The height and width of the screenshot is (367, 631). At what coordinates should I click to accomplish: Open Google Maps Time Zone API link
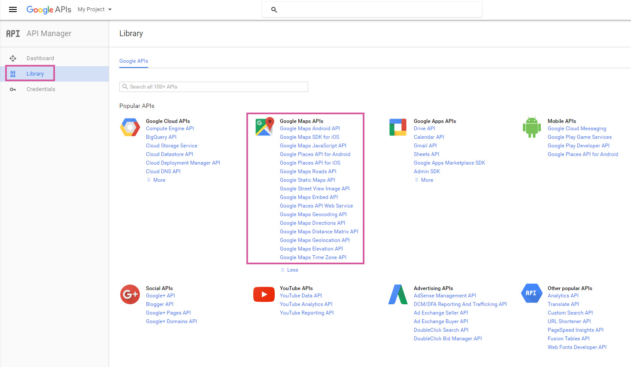tap(313, 257)
